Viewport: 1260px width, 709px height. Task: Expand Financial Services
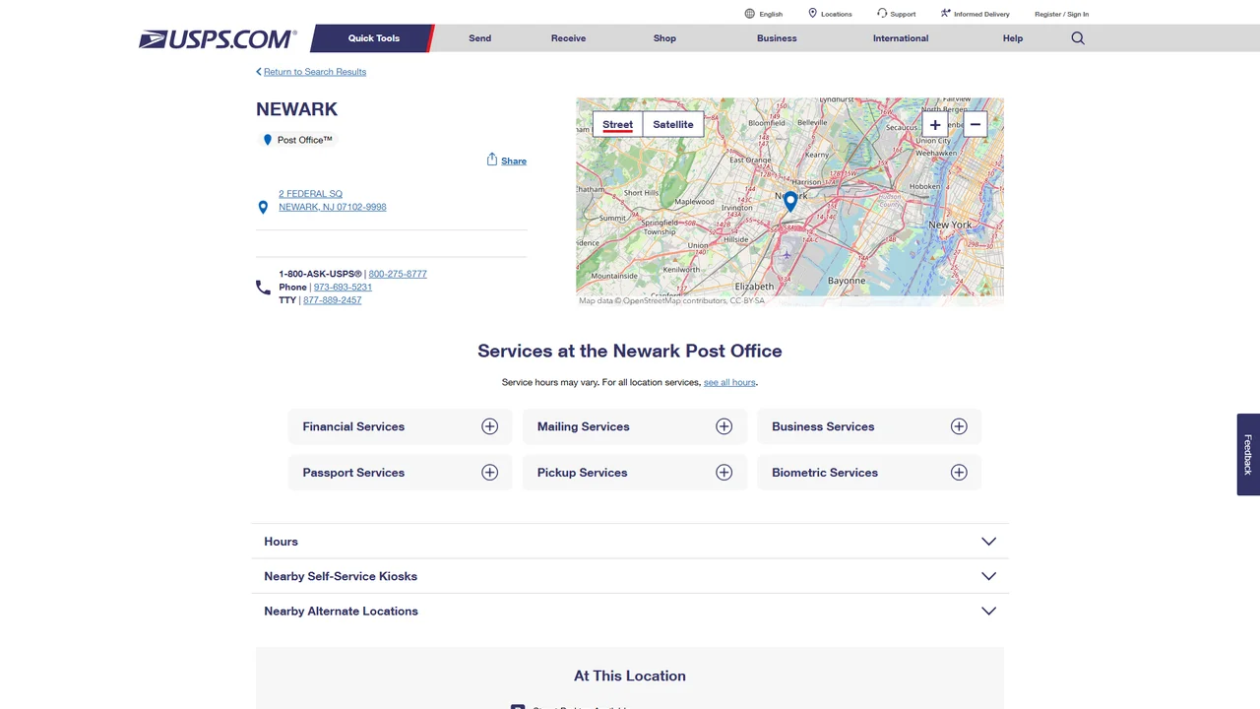400,426
